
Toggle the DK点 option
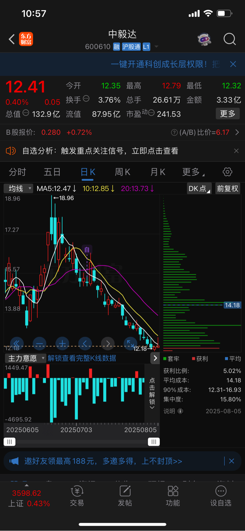(199, 188)
